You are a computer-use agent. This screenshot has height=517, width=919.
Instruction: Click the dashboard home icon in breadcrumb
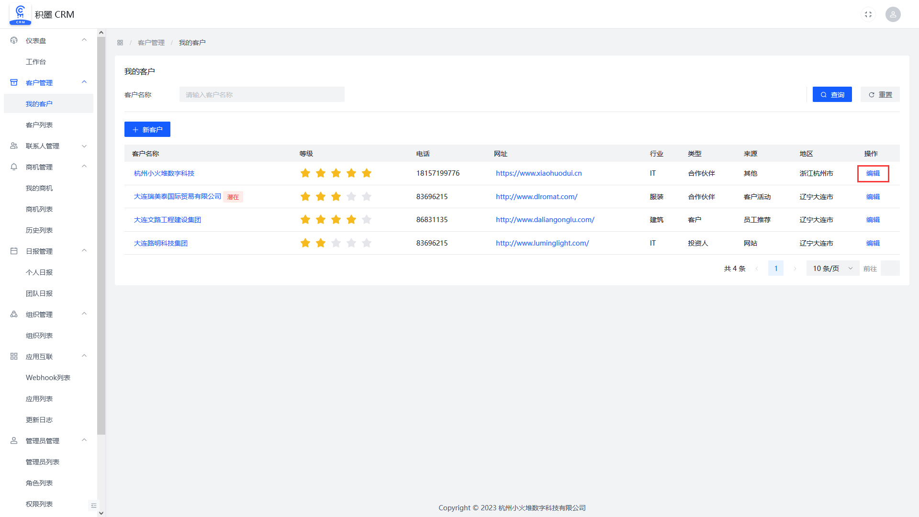[x=120, y=43]
